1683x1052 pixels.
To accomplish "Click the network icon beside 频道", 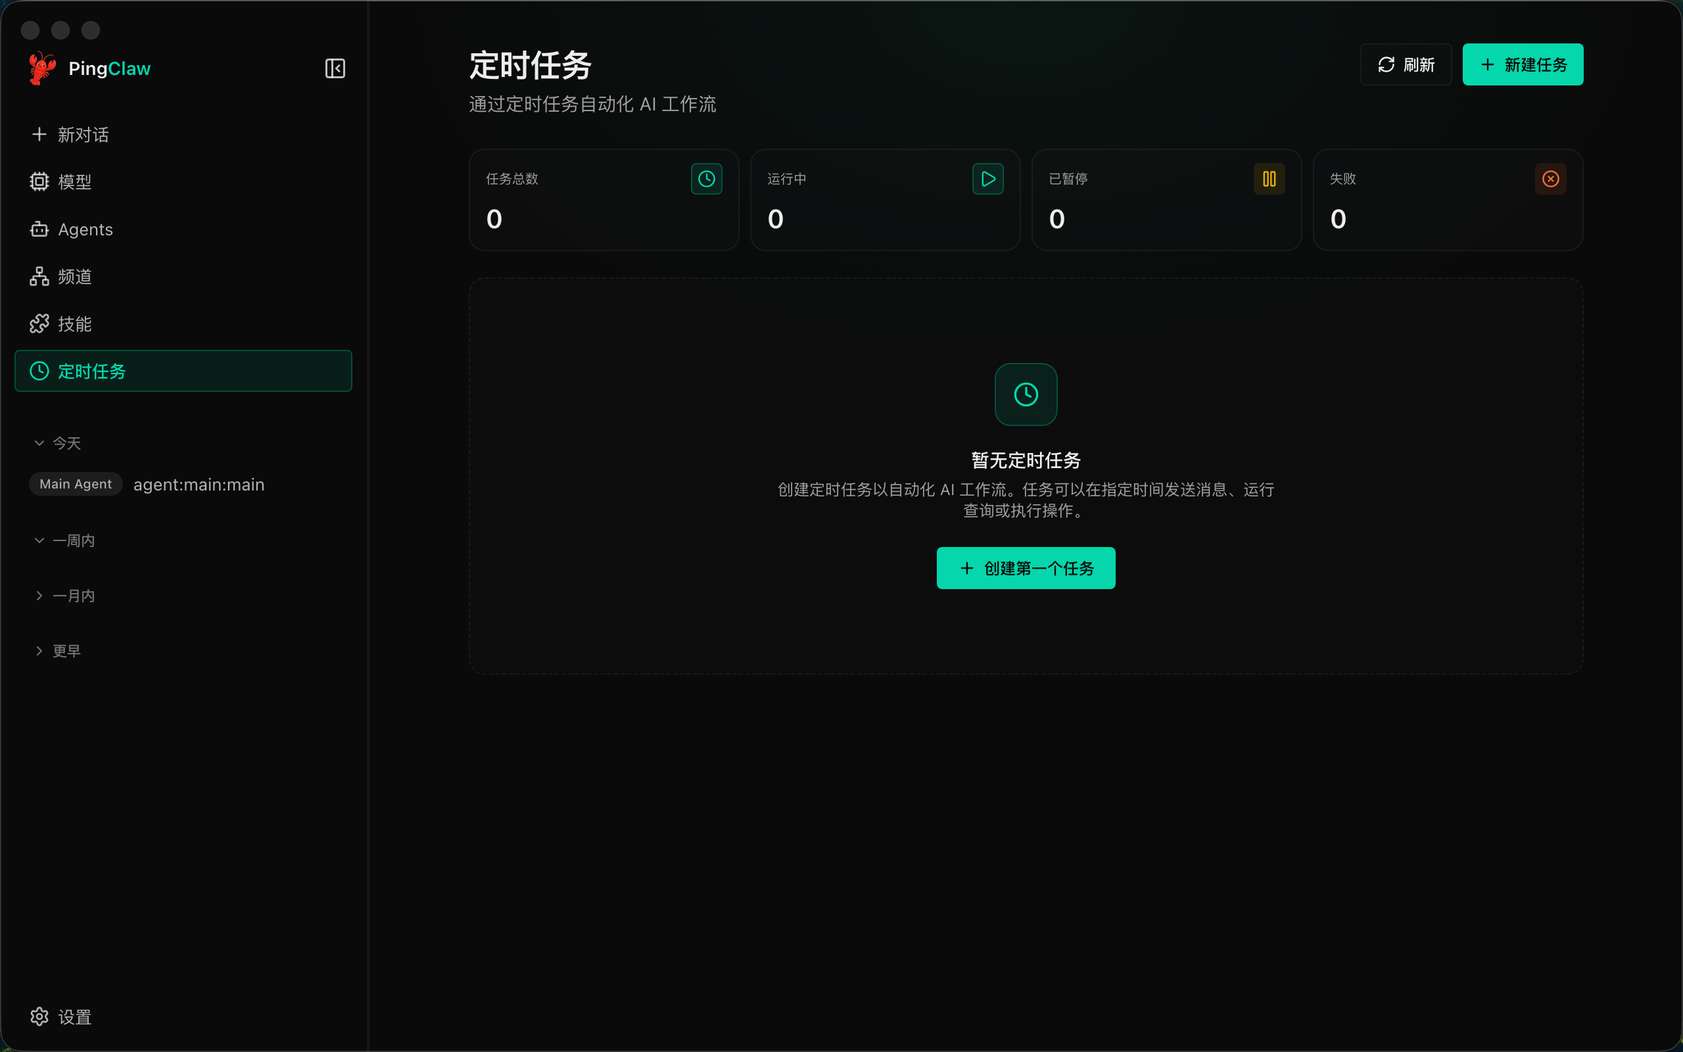I will [x=39, y=276].
